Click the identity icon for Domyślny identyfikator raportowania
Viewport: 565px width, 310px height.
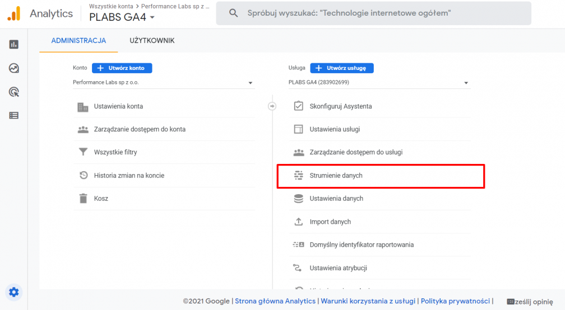point(298,245)
